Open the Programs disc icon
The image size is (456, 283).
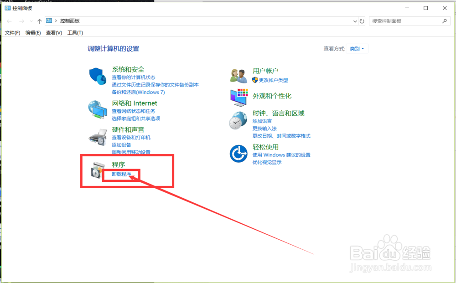pos(98,170)
